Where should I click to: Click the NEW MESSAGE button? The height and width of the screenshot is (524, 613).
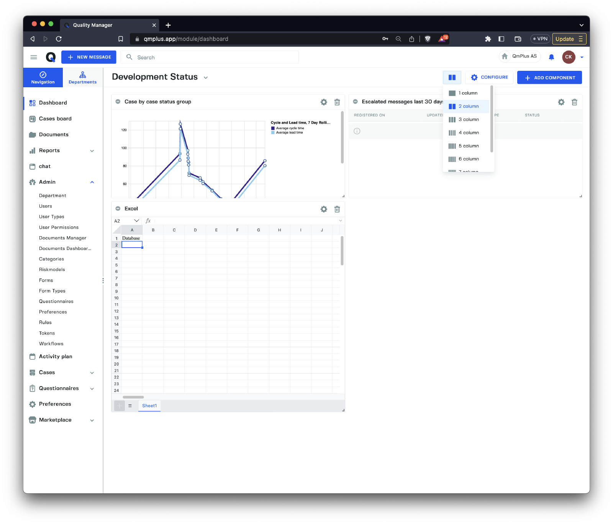89,57
